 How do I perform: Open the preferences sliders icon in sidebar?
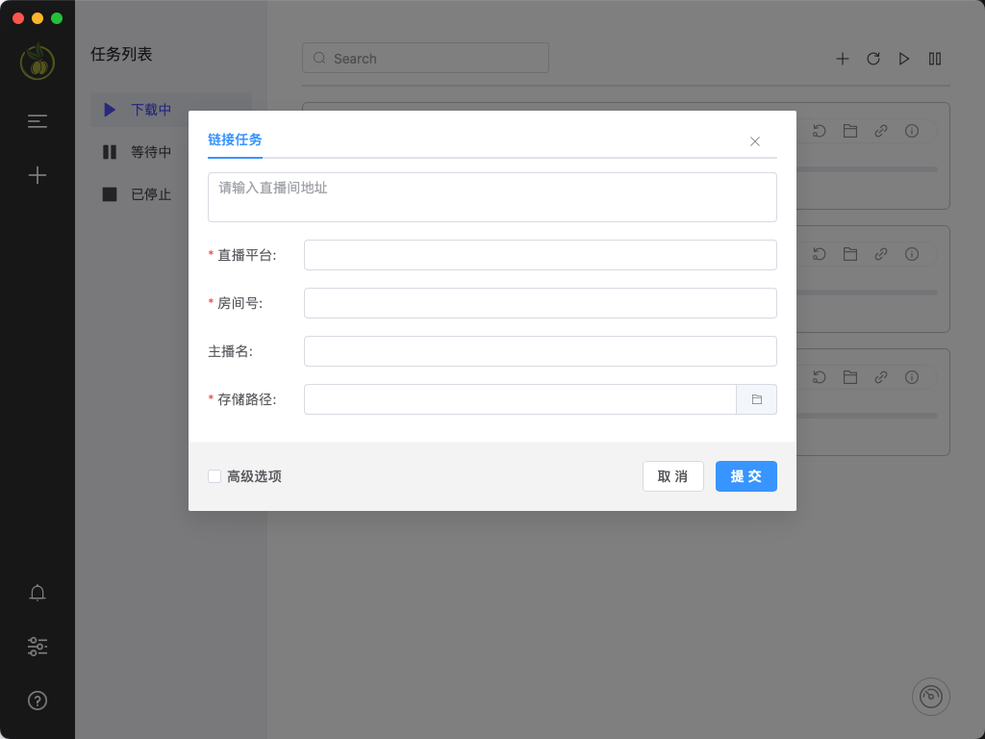(x=38, y=647)
